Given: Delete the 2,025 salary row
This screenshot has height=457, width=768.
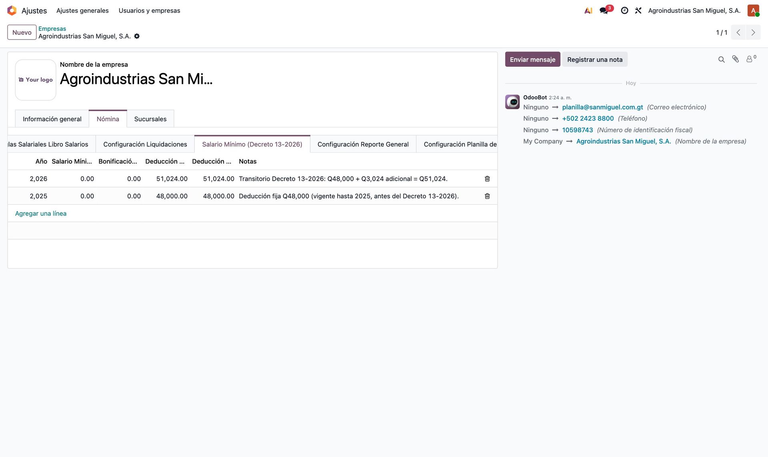Looking at the screenshot, I should coord(487,196).
